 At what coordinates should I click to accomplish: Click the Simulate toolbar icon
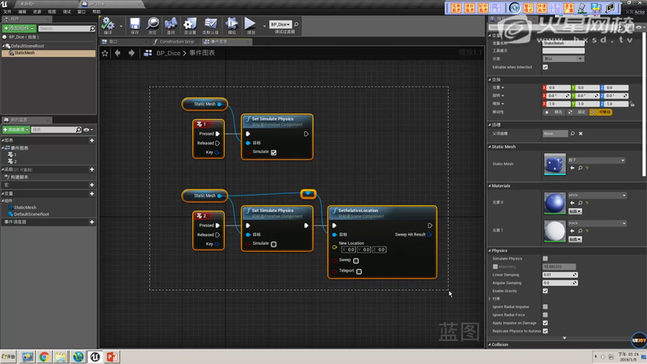point(232,25)
